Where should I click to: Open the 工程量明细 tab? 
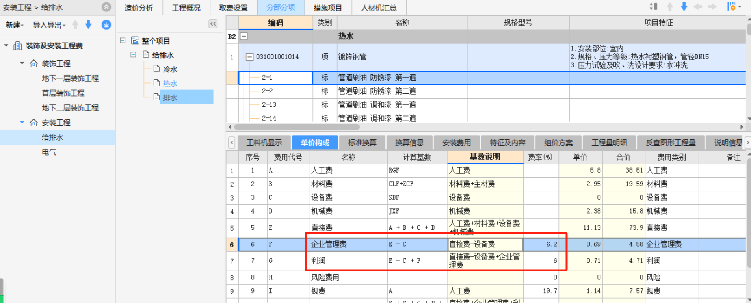click(609, 143)
